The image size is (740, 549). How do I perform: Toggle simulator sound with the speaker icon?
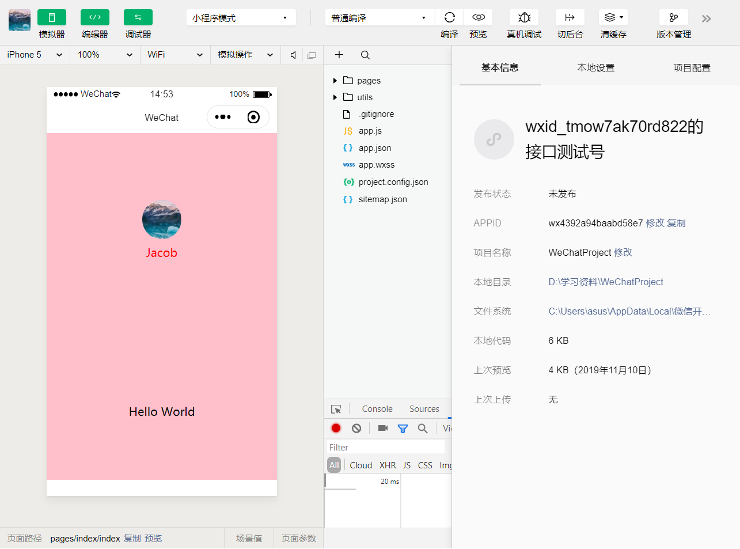pos(294,55)
